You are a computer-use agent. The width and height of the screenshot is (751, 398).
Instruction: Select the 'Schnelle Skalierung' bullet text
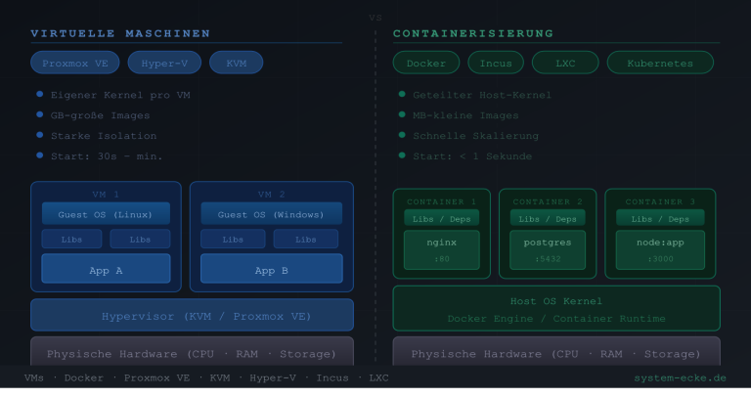(475, 136)
